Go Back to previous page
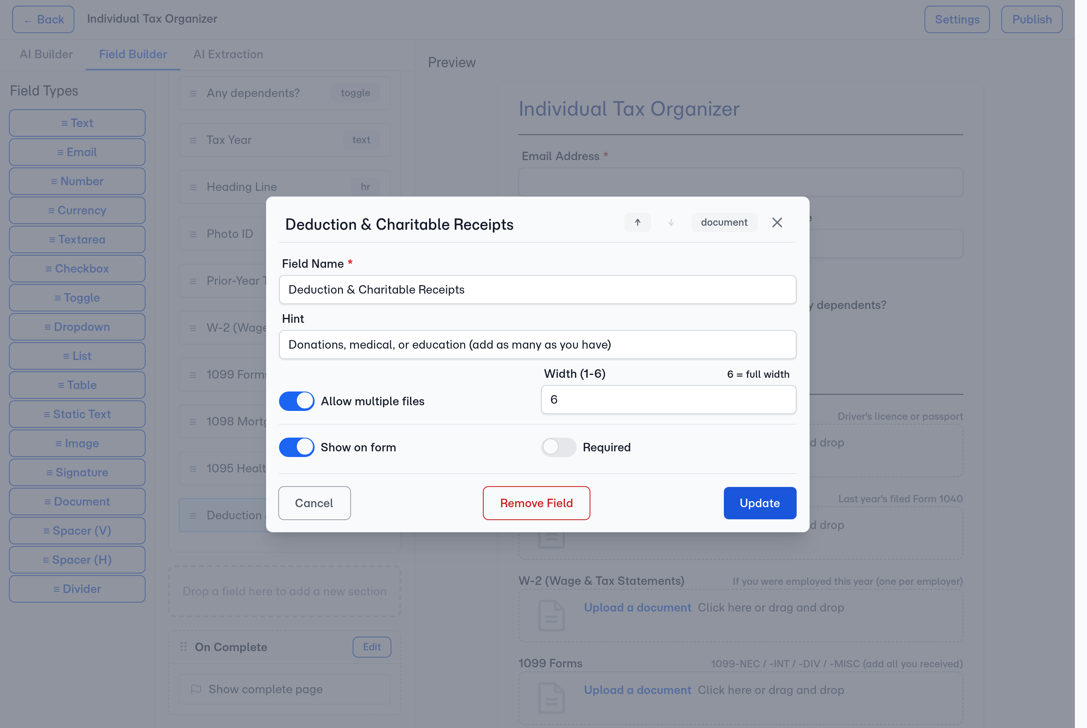Screen dimensions: 1087x728 43,19
